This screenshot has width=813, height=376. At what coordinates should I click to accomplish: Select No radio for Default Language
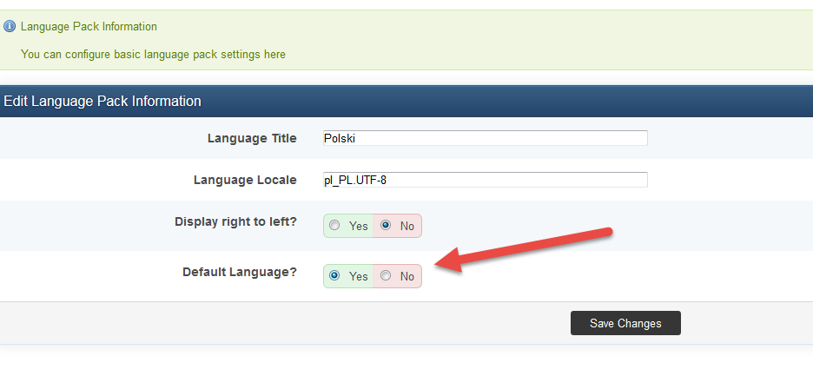386,276
